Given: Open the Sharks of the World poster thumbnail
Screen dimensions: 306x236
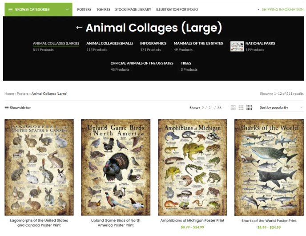Looking at the screenshot, I should 269,167.
